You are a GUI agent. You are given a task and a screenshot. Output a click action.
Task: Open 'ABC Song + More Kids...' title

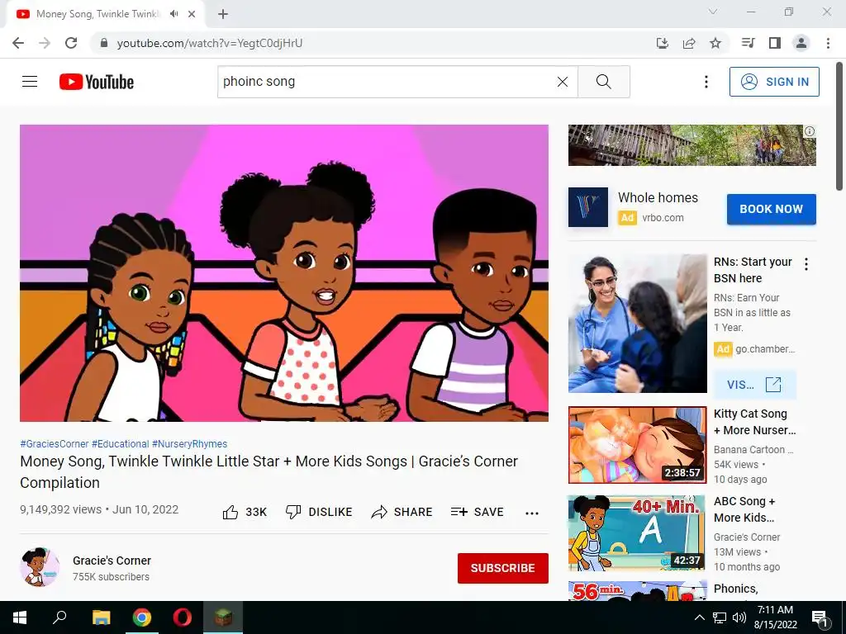744,509
